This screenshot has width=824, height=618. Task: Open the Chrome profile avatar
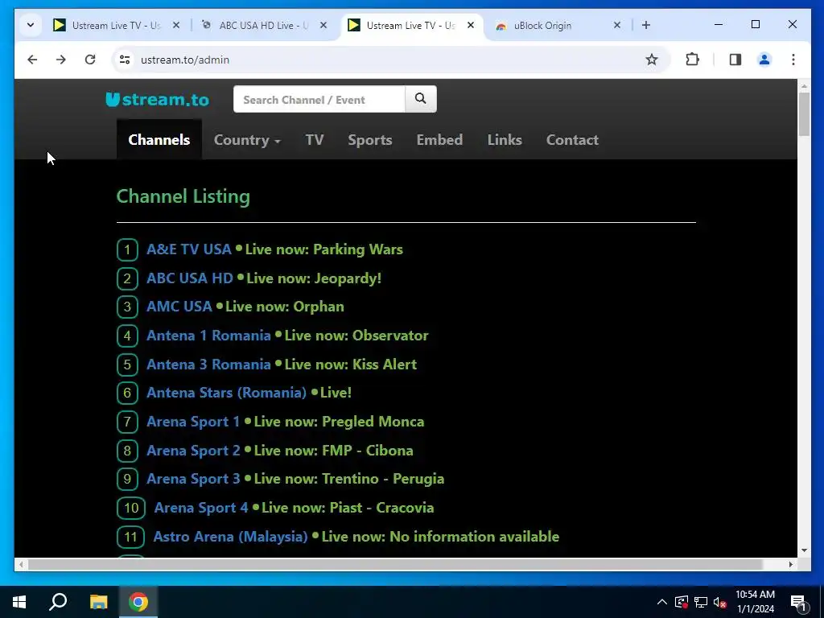pos(764,60)
